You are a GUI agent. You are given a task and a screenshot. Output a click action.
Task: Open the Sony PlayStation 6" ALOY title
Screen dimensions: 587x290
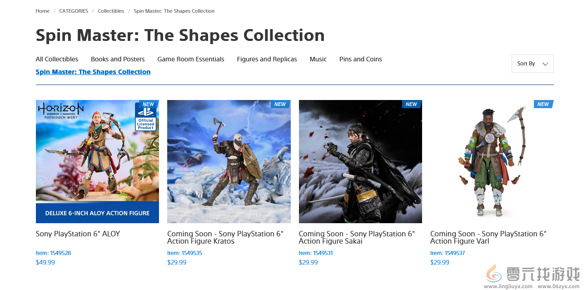[78, 234]
